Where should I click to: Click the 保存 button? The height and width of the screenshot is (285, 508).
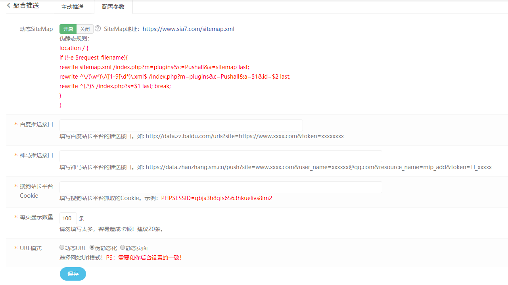click(x=73, y=274)
